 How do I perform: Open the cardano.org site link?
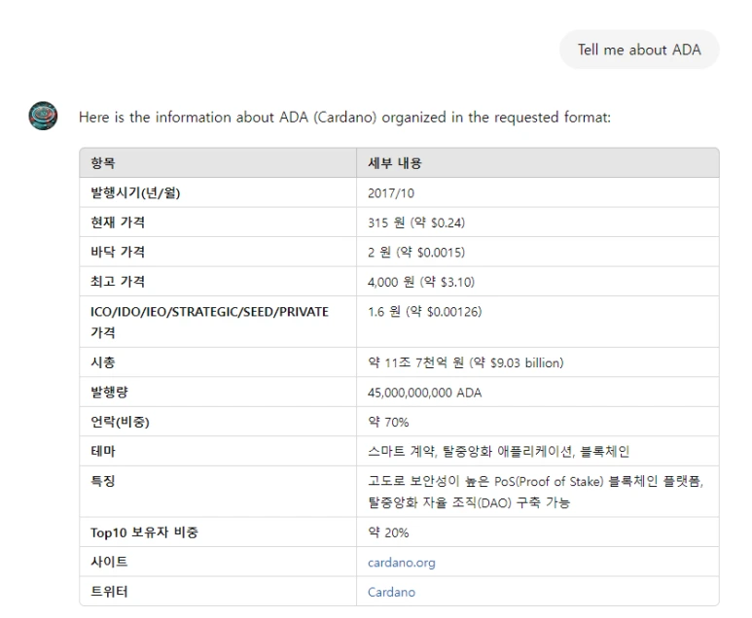(402, 562)
